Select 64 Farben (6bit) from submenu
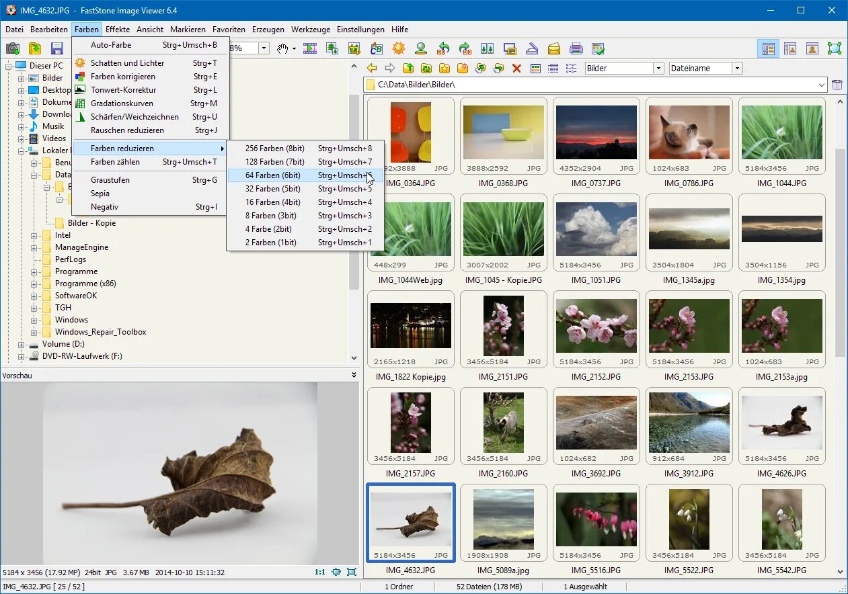The image size is (848, 594). pos(272,175)
